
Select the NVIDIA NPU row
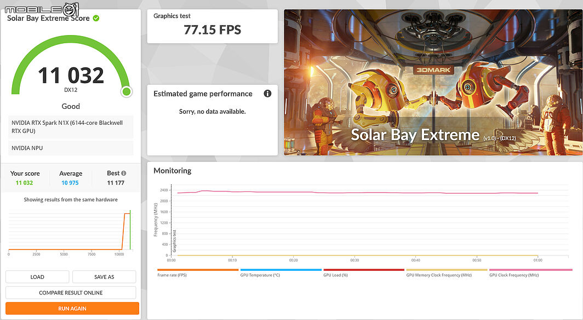coord(71,148)
